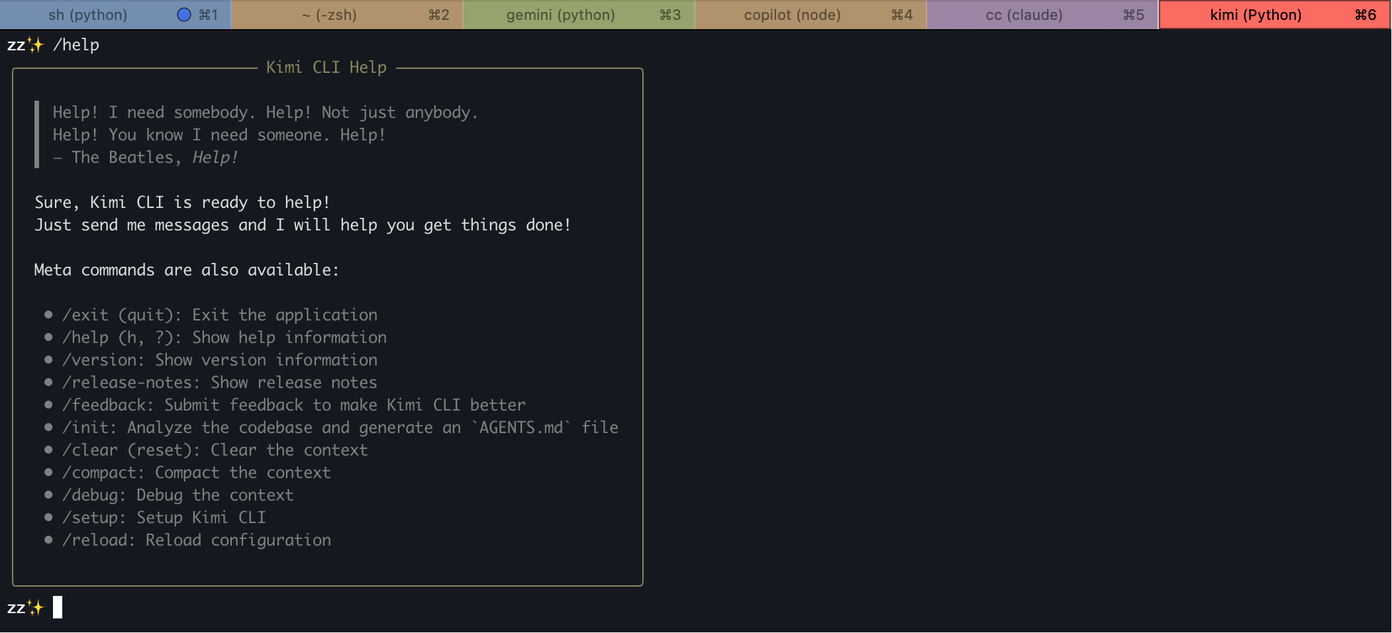The image size is (1392, 633).
Task: Click the blue activity dot on sh tab
Action: (x=184, y=15)
